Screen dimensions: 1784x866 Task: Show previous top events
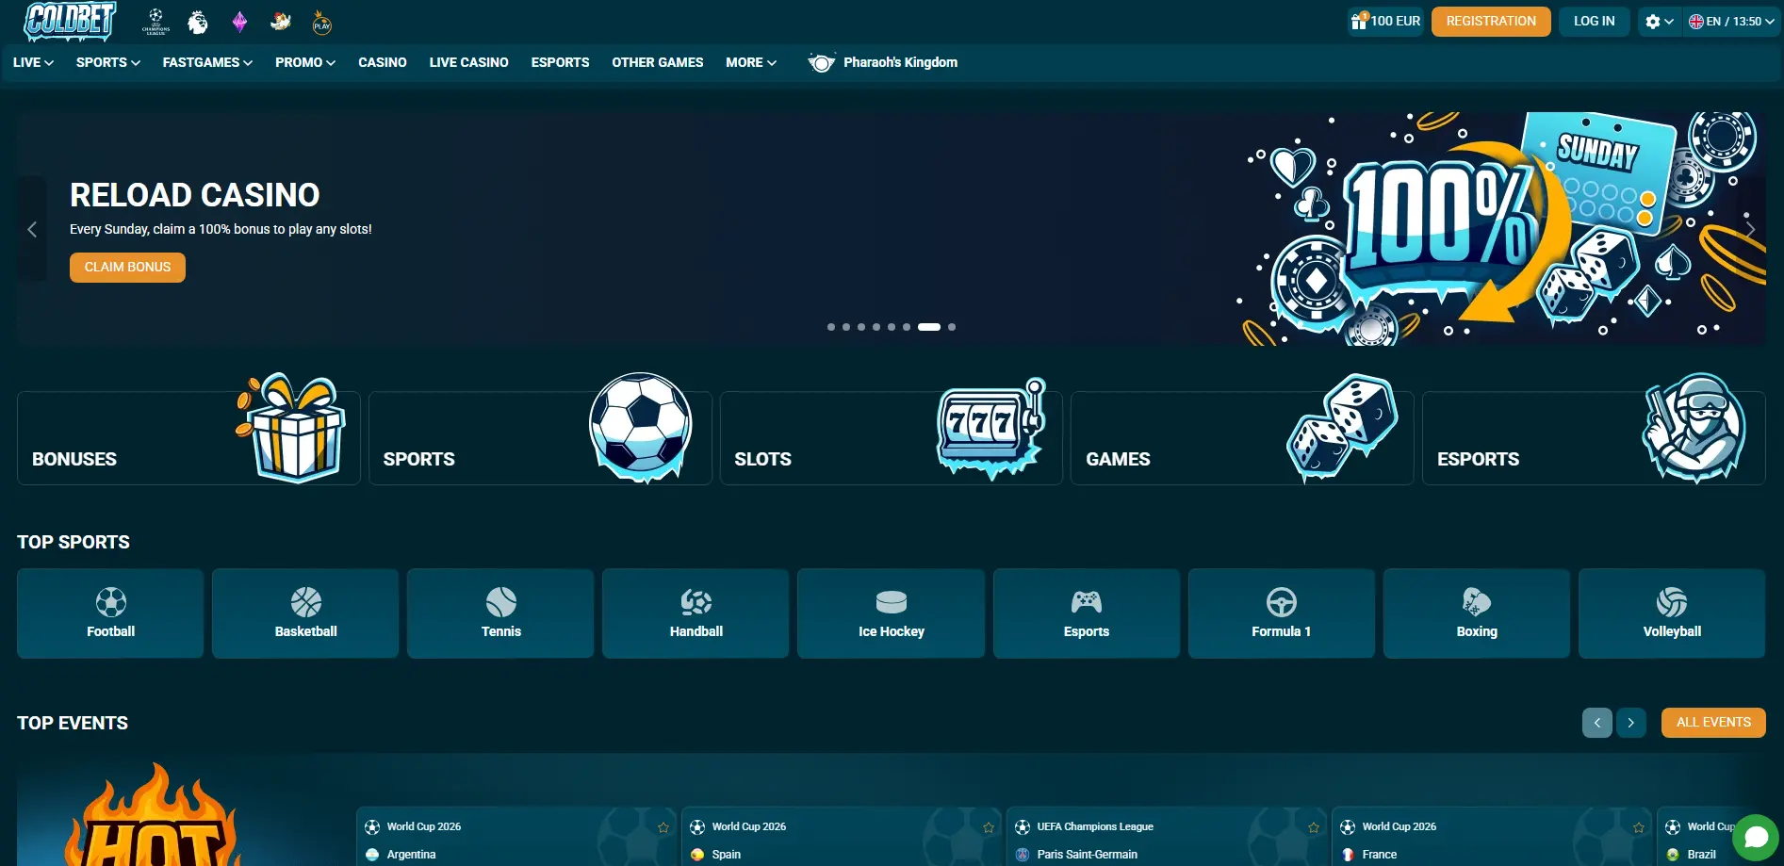click(1597, 723)
